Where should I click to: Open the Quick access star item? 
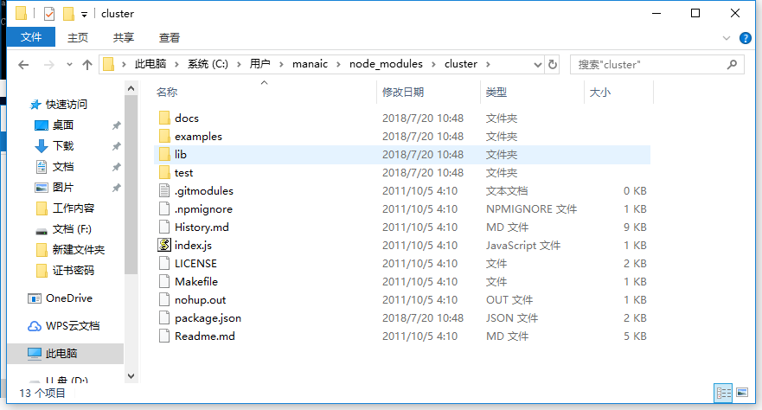pos(59,105)
